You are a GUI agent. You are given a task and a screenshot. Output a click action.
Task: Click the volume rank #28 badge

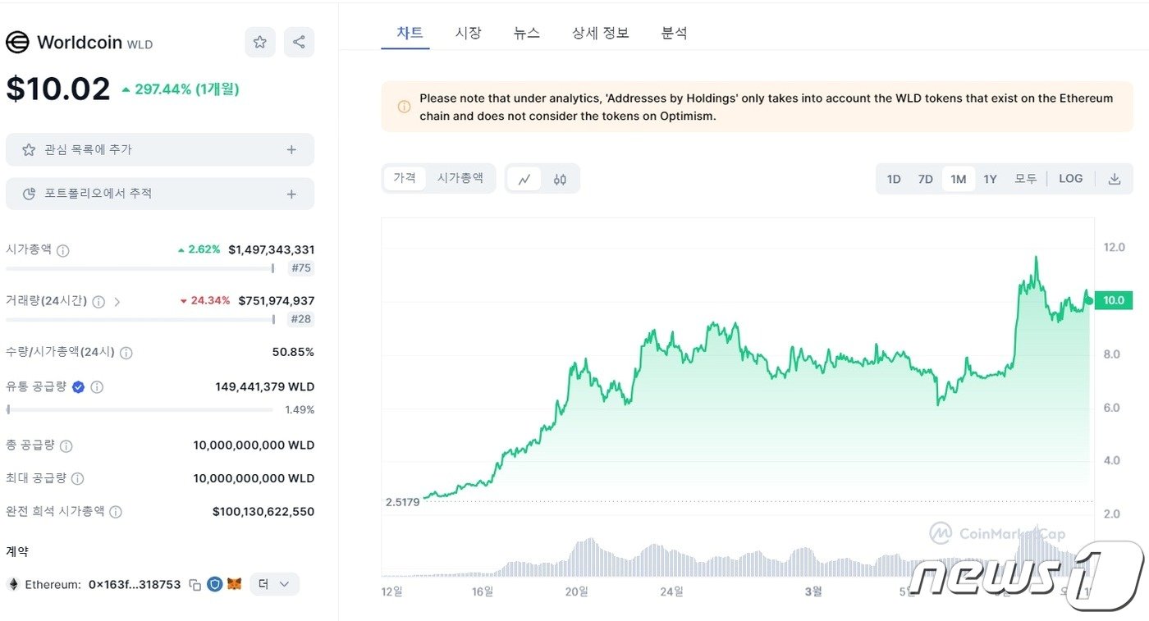point(301,319)
